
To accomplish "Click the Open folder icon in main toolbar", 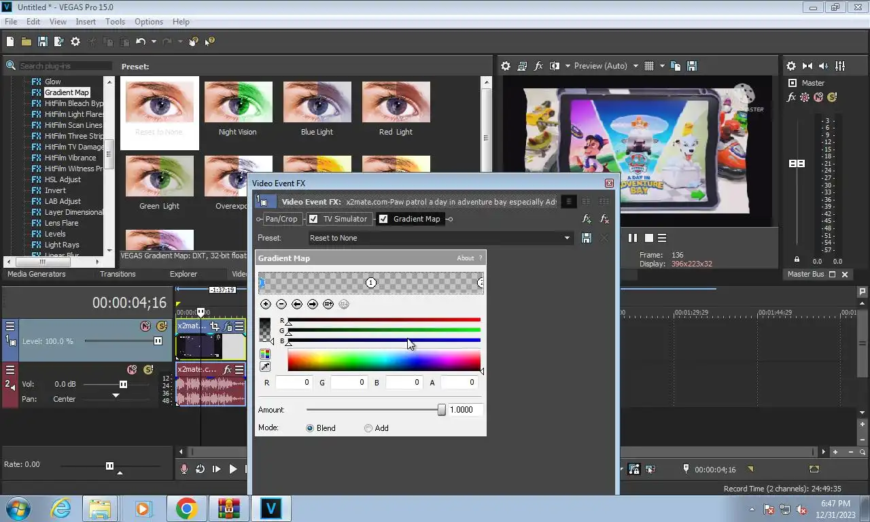I will coord(26,41).
